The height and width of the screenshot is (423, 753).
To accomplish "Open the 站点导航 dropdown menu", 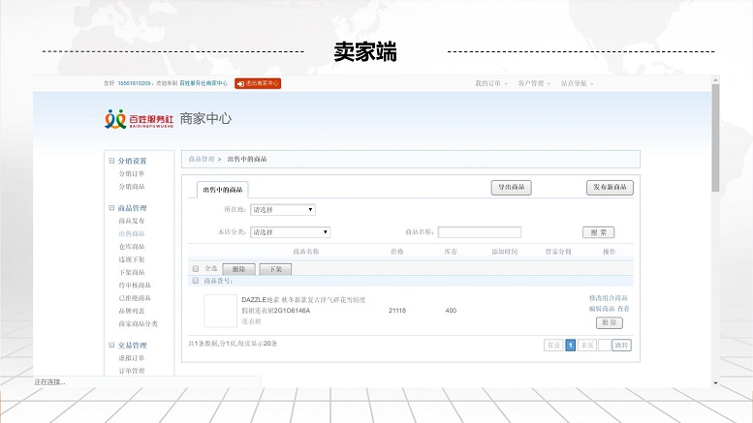I will (x=577, y=83).
